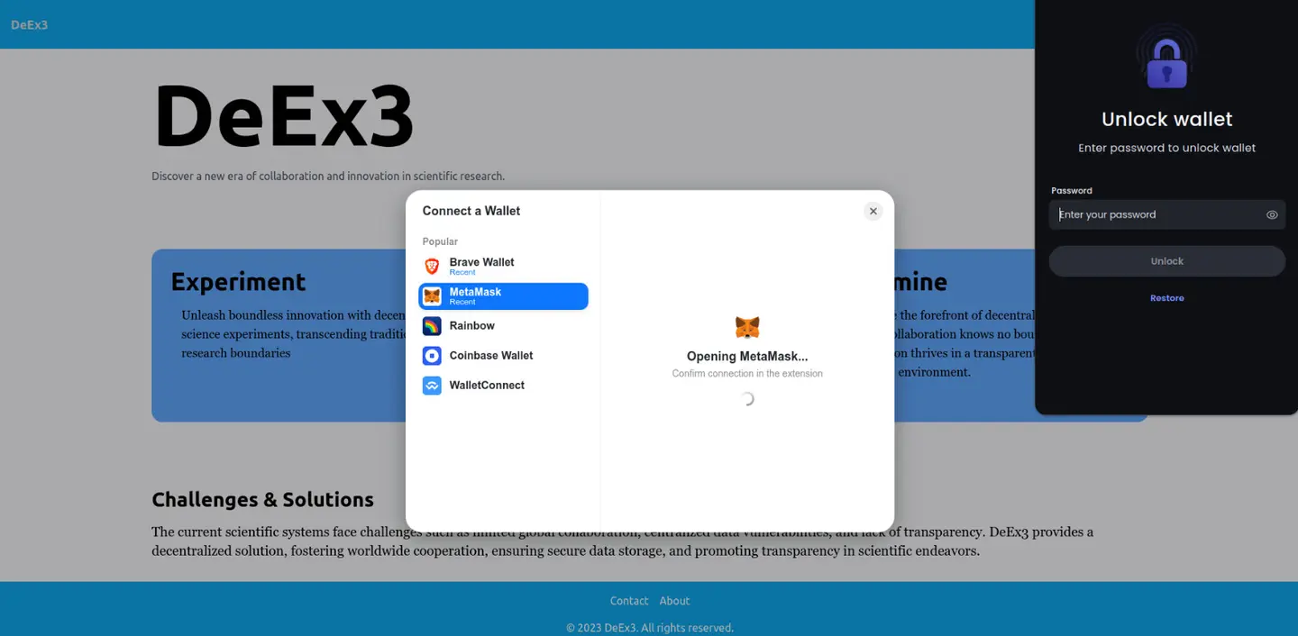Pick WalletConnect from the list
The height and width of the screenshot is (636, 1298).
point(503,386)
